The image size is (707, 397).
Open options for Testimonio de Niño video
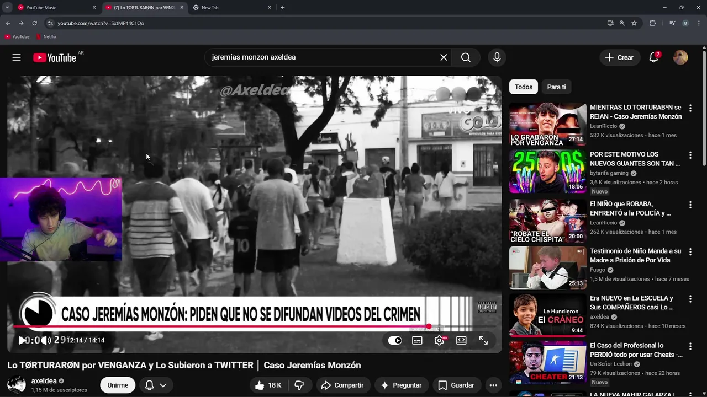point(690,251)
